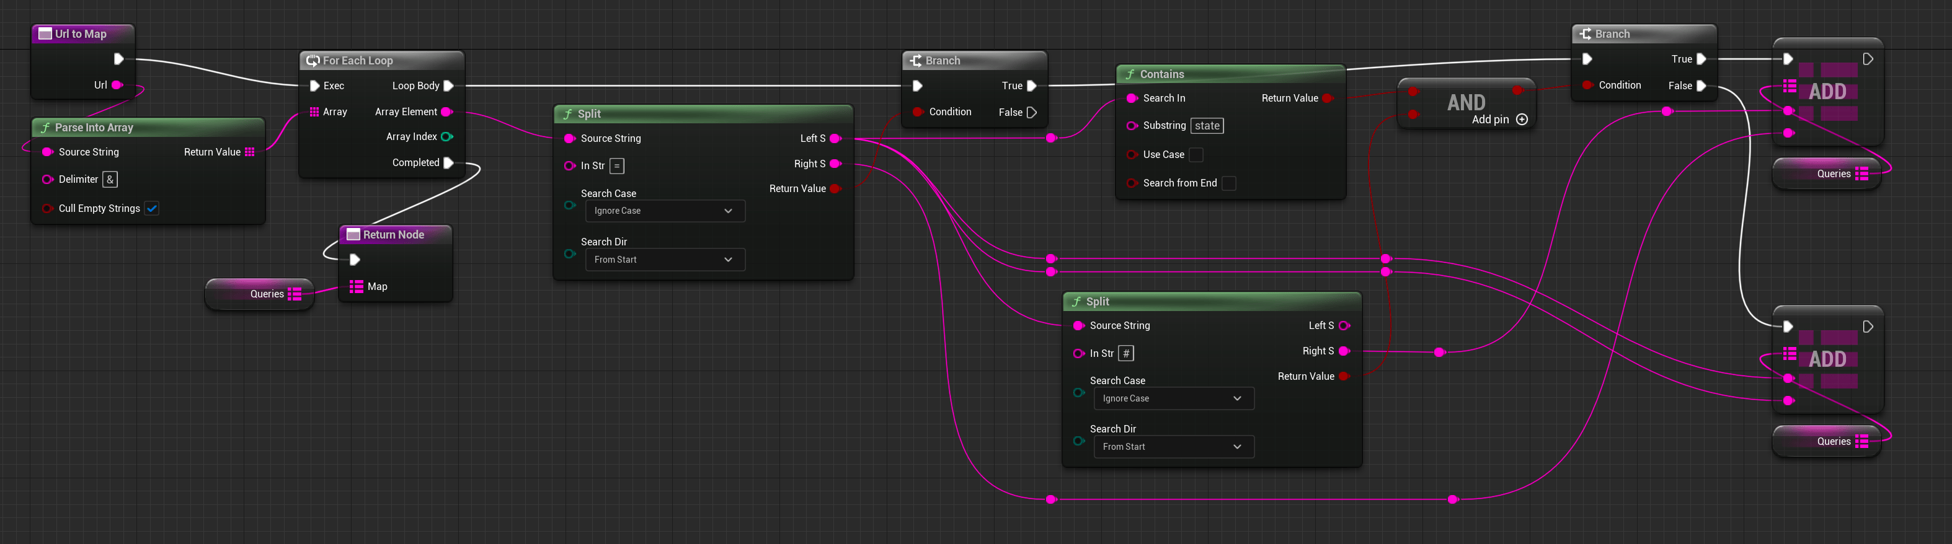
Task: Click the Right S output pin on second Split node
Action: pos(1344,351)
